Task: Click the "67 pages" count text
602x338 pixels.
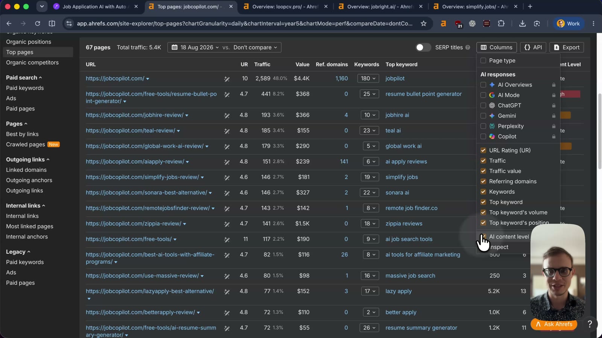Action: [x=98, y=47]
